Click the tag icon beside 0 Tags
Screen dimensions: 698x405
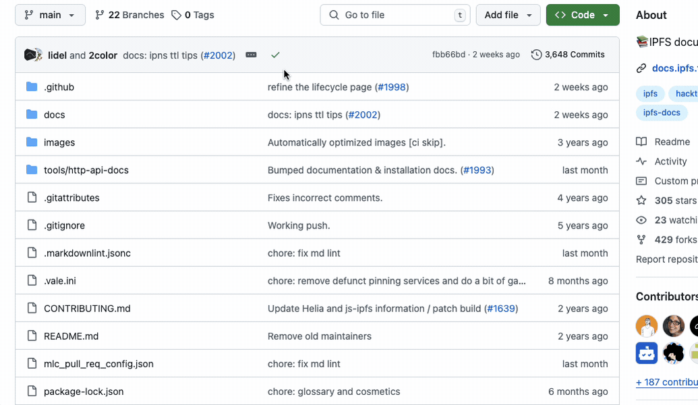tap(177, 14)
